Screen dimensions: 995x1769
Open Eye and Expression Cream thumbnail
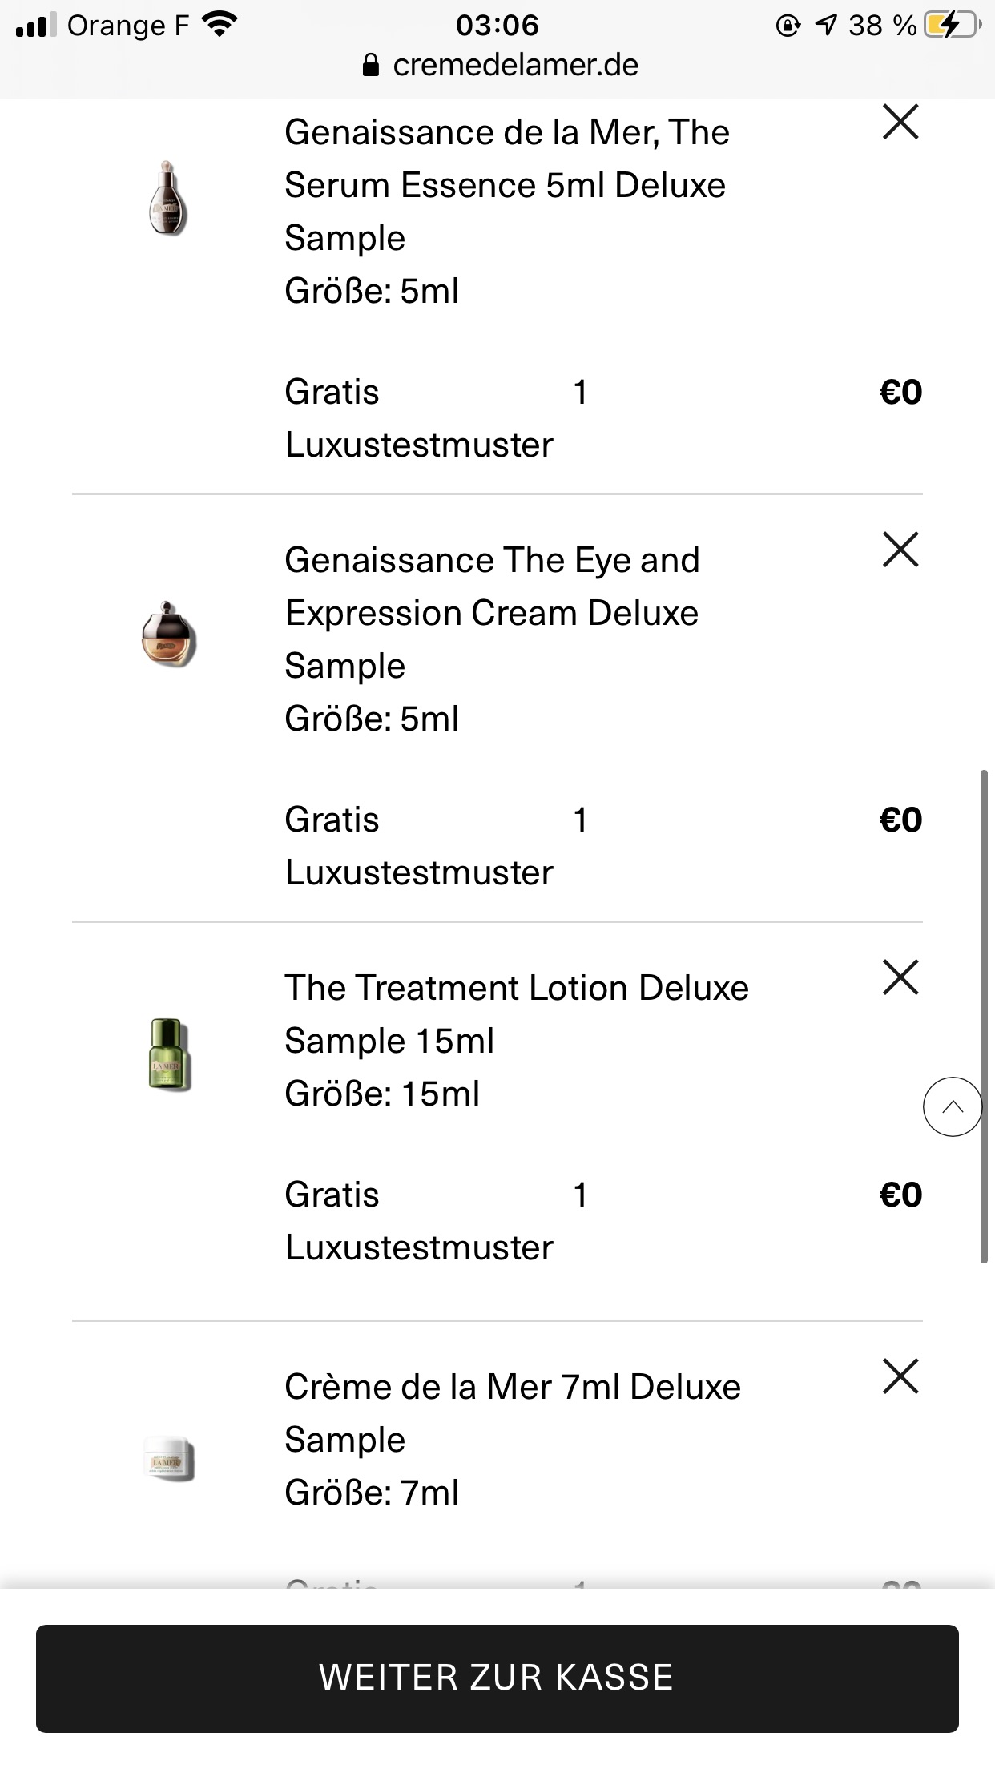167,634
